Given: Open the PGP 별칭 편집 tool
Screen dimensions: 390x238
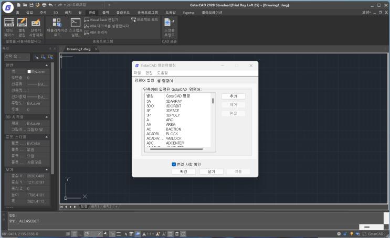Looking at the screenshot, I should (x=22, y=27).
